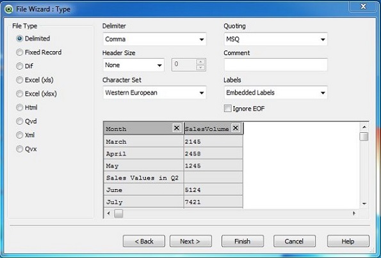Click the 2458 sales value cell
This screenshot has width=381, height=258.
[213, 153]
